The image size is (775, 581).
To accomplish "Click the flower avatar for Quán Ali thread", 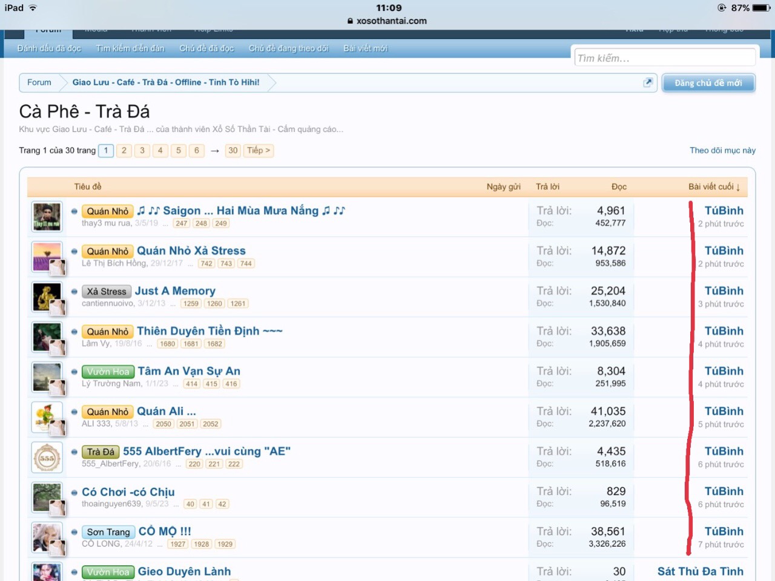I will pyautogui.click(x=47, y=417).
